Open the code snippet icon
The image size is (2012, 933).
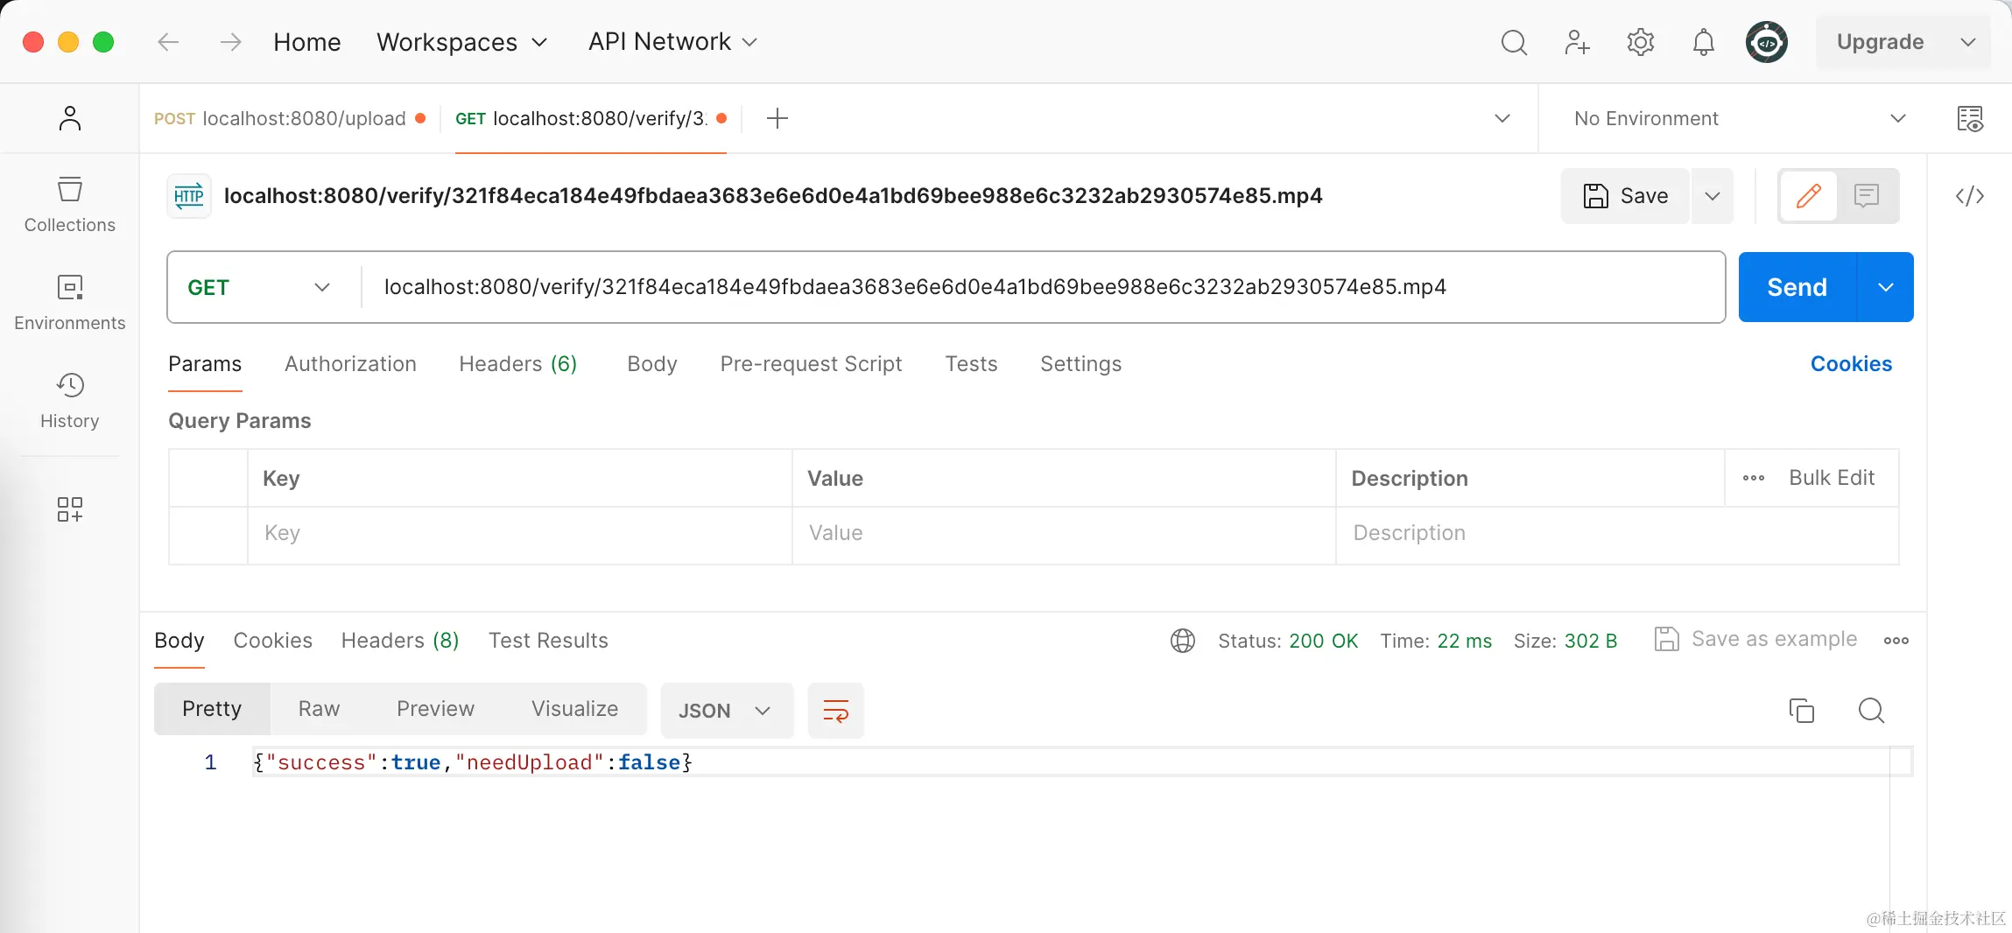1970,196
